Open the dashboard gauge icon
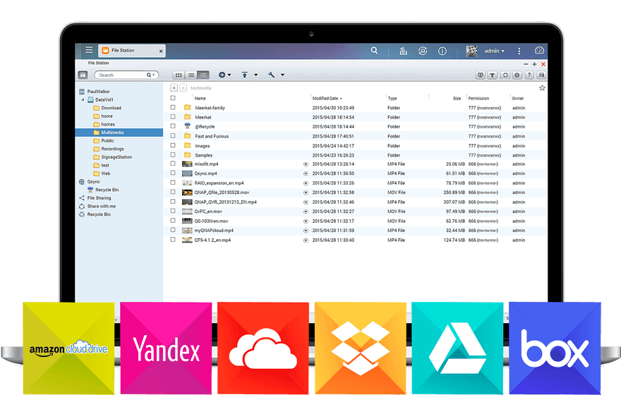The image size is (621, 402). coord(540,51)
